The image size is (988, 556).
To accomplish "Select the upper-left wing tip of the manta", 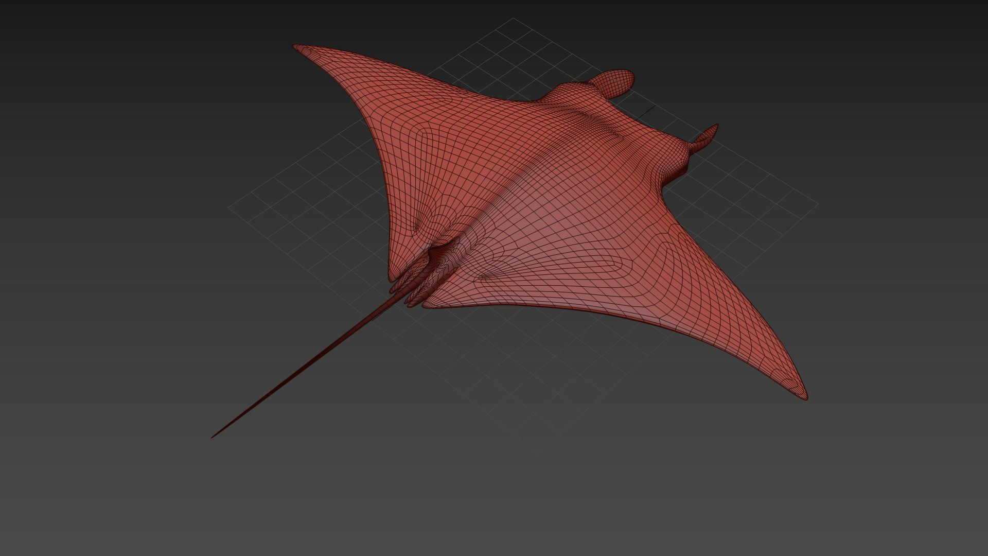I will [x=297, y=47].
